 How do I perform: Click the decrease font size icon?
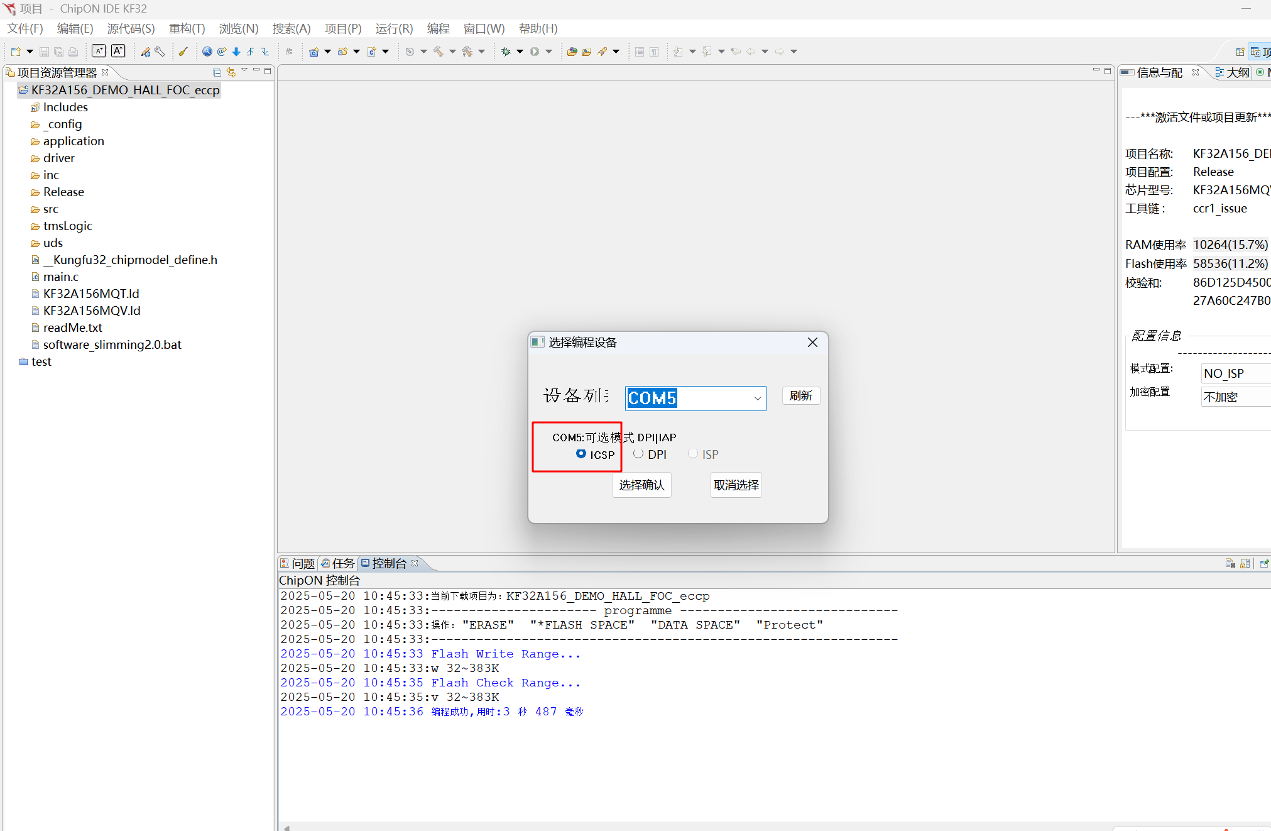[x=99, y=52]
